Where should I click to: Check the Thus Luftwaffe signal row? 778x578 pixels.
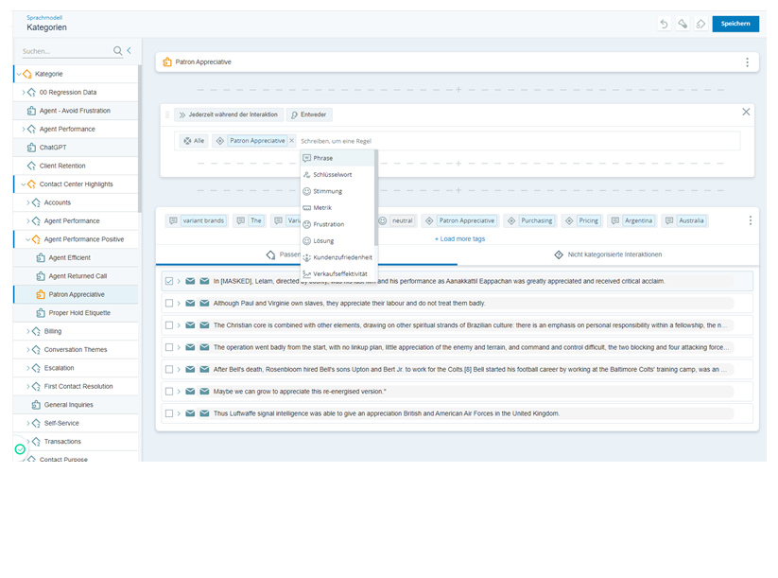tap(169, 413)
